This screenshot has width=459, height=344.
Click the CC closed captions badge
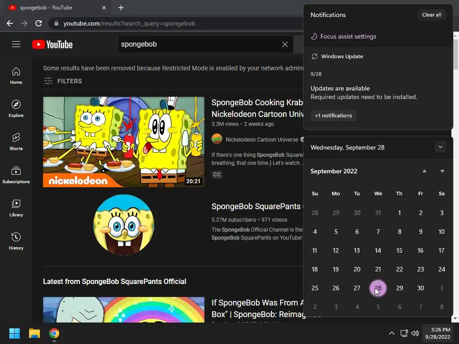pyautogui.click(x=217, y=175)
